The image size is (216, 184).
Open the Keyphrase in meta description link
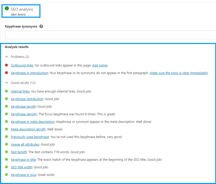(33, 122)
